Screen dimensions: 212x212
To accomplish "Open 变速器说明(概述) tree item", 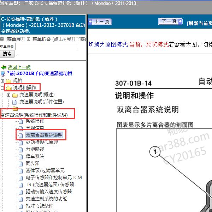I will (x=37, y=95).
